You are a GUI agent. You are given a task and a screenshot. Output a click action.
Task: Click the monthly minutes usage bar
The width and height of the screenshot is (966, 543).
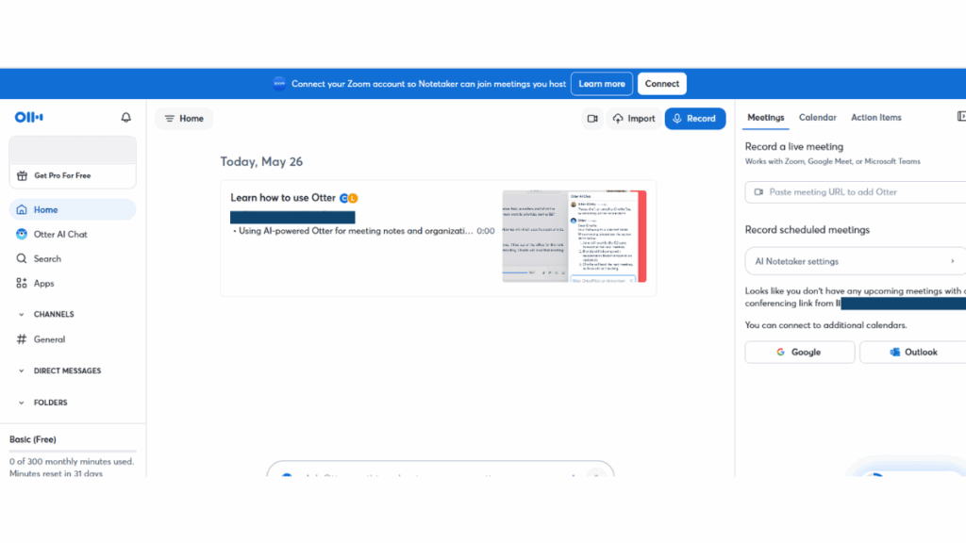[x=73, y=452]
